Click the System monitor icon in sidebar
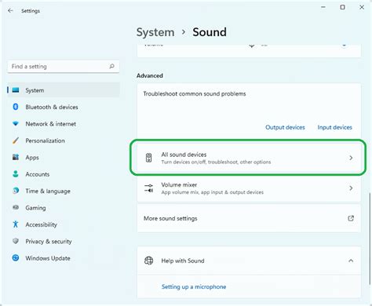This screenshot has width=372, height=306. pos(16,90)
